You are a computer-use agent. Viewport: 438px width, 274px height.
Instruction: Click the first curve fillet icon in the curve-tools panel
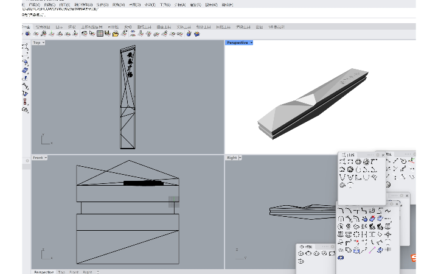pos(341,211)
